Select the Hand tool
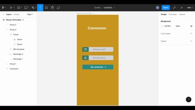This screenshot has height=110, width=195. 52,8
